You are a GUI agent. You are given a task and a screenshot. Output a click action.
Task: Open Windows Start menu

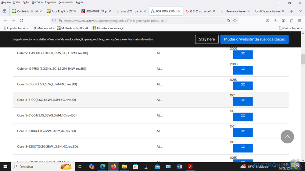pyautogui.click(x=5, y=166)
